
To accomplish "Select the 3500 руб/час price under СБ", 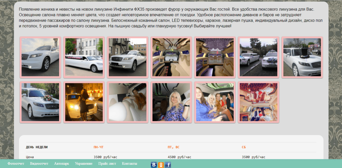I will click(x=254, y=157).
